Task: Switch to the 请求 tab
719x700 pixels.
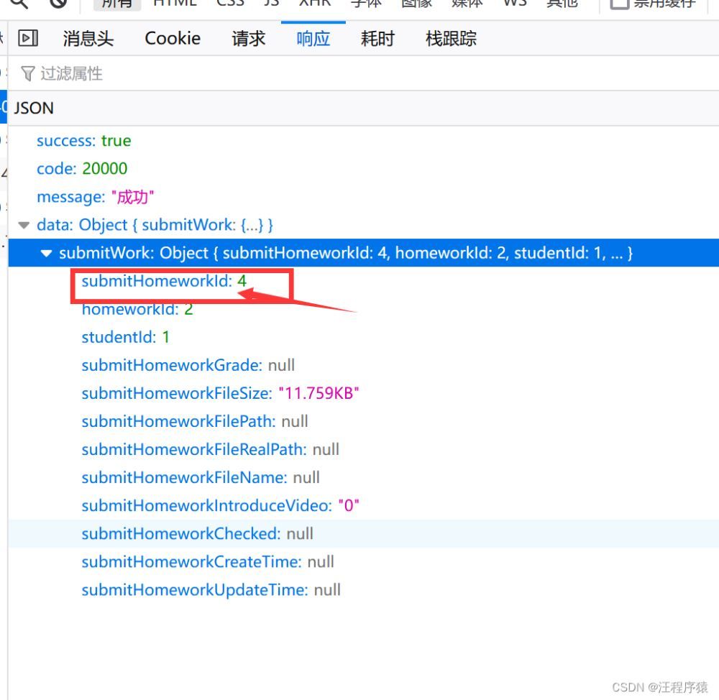Action: point(249,39)
